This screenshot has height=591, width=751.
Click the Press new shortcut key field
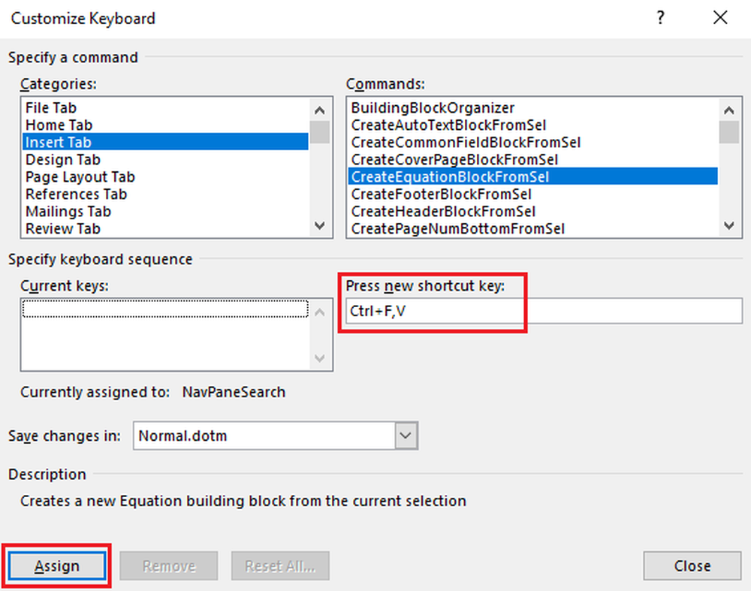point(542,311)
